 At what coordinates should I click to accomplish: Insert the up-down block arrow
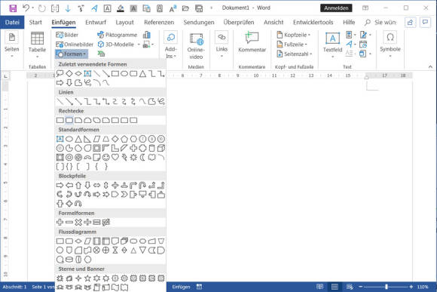pos(106,185)
